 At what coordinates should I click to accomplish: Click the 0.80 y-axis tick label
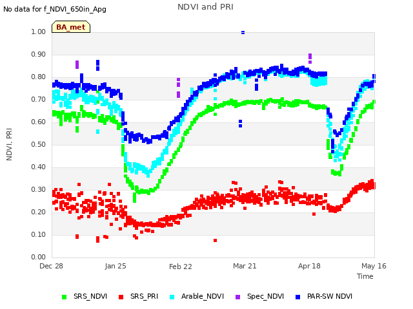pos(38,77)
